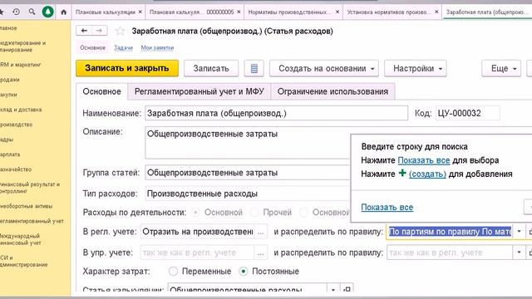Open the Мои заметки link
Image resolution: width=532 pixels, height=299 pixels.
pyautogui.click(x=157, y=48)
